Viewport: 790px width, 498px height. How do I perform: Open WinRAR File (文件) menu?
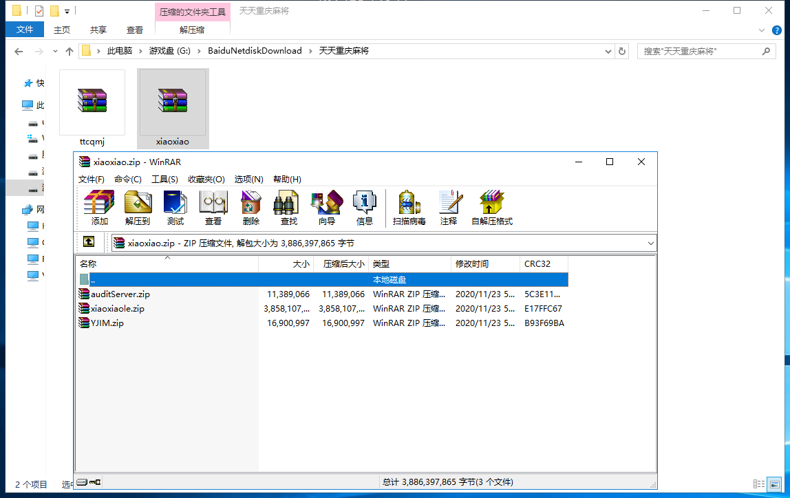coord(92,180)
